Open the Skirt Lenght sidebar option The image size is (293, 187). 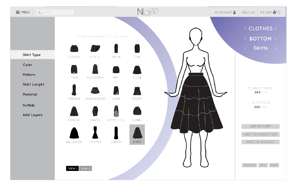33,84
